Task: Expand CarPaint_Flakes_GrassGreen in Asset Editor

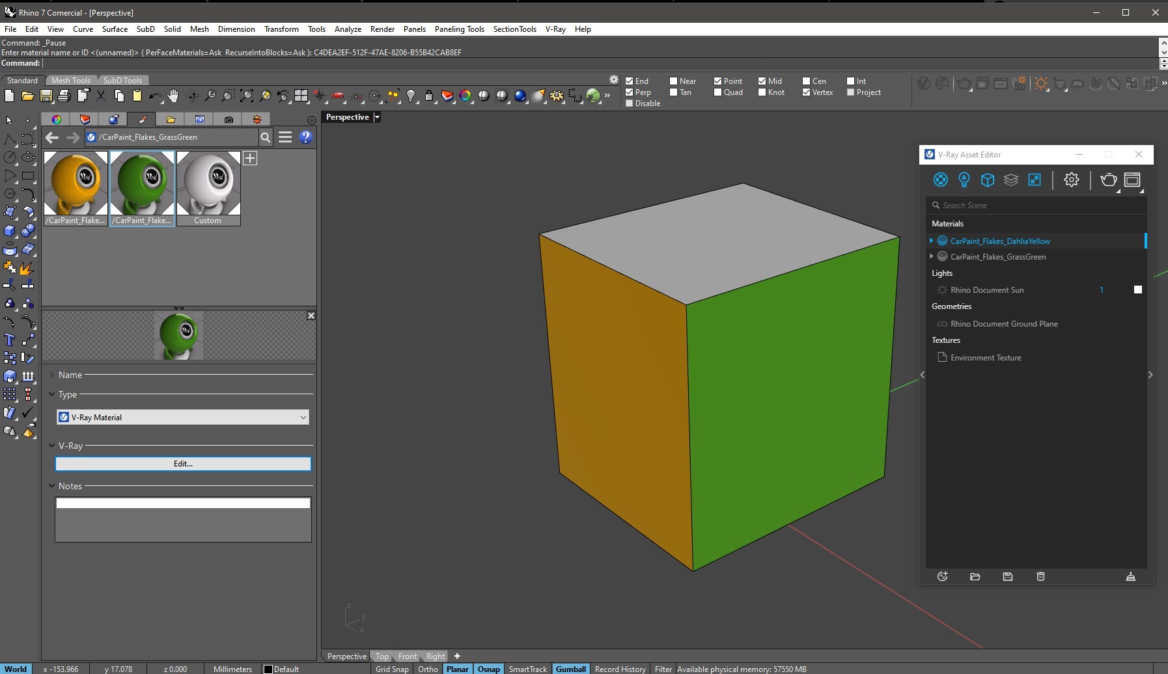Action: [932, 256]
